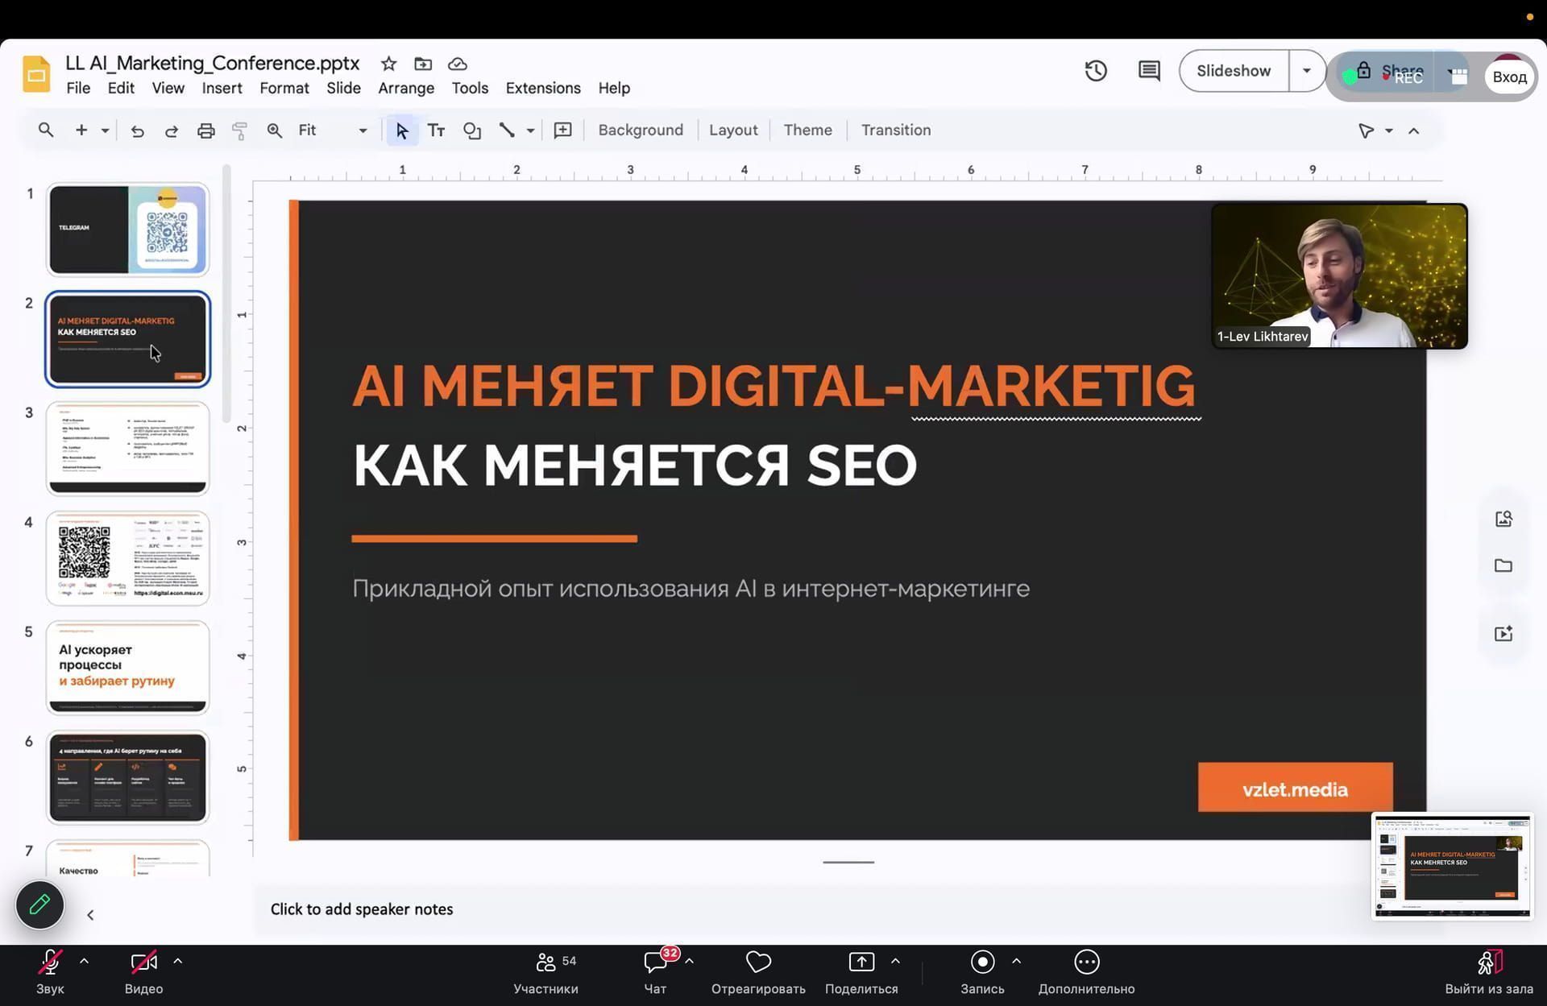Unmute microphone with Звук button
Image resolution: width=1547 pixels, height=1006 pixels.
coord(50,971)
